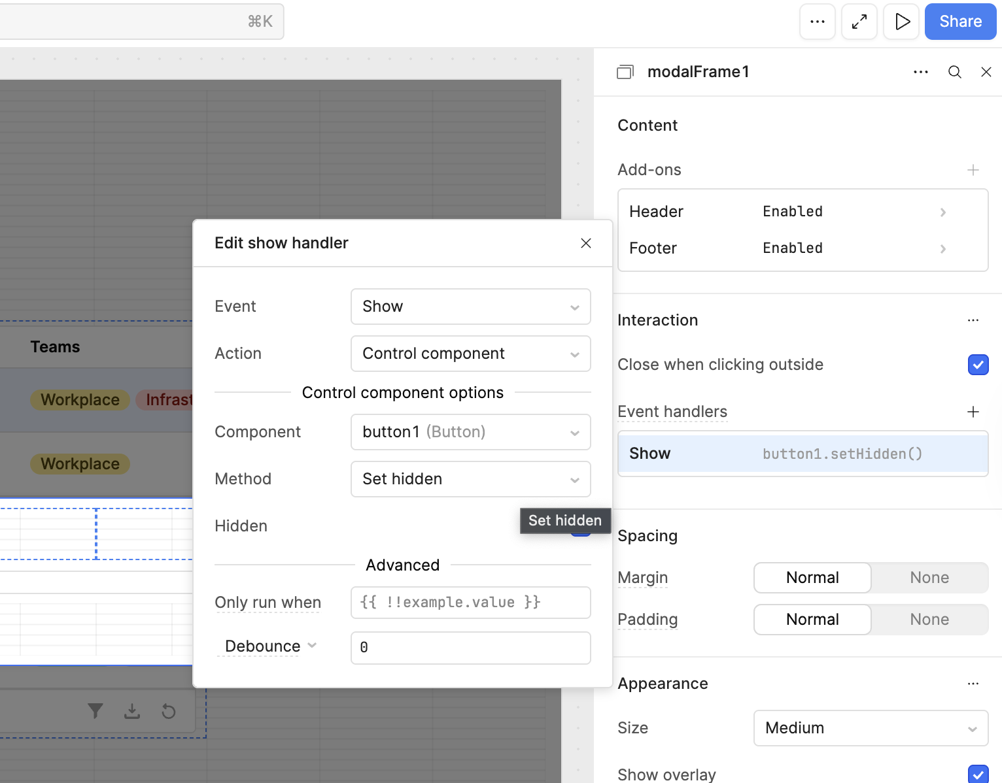Click the table filter funnel icon
1002x783 pixels.
(x=95, y=711)
